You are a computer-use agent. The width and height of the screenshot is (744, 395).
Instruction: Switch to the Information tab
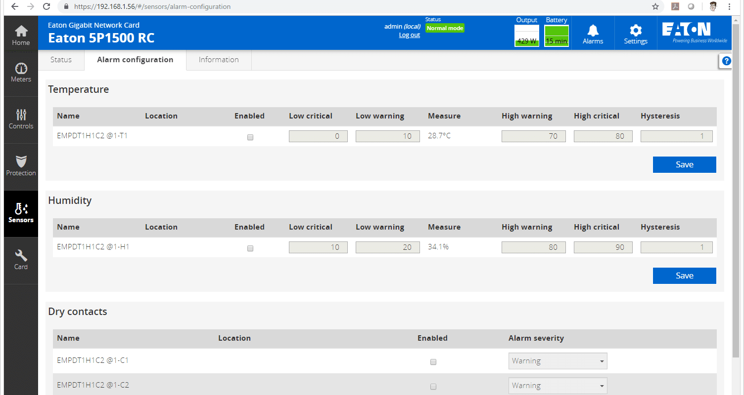coord(219,60)
